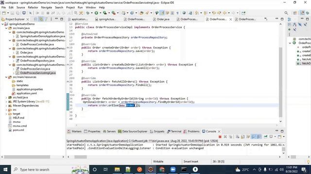311x174 pixels.
Task: Switch to the Terminal tab
Action: point(174,131)
